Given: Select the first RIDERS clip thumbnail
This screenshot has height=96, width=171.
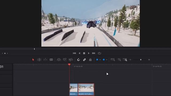Looking at the screenshot, I should click(74, 90).
